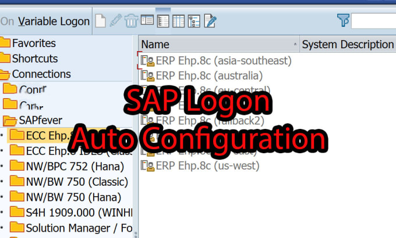The width and height of the screenshot is (396, 238).
Task: Click the document with blue pen icon
Action: tap(210, 21)
